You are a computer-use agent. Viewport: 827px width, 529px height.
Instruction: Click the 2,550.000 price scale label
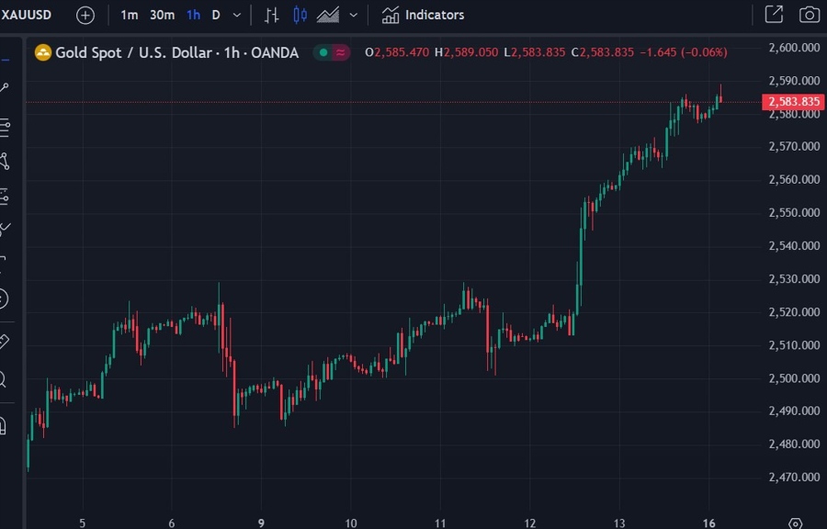pos(794,213)
